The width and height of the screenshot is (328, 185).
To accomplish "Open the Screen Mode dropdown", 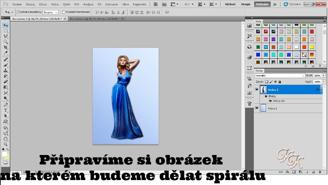I will coord(213,4).
